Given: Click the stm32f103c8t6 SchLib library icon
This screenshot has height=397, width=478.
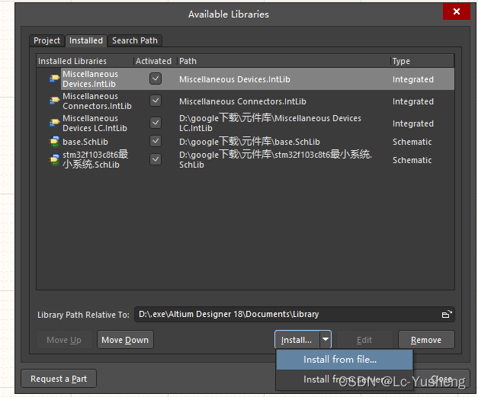Looking at the screenshot, I should [x=54, y=159].
